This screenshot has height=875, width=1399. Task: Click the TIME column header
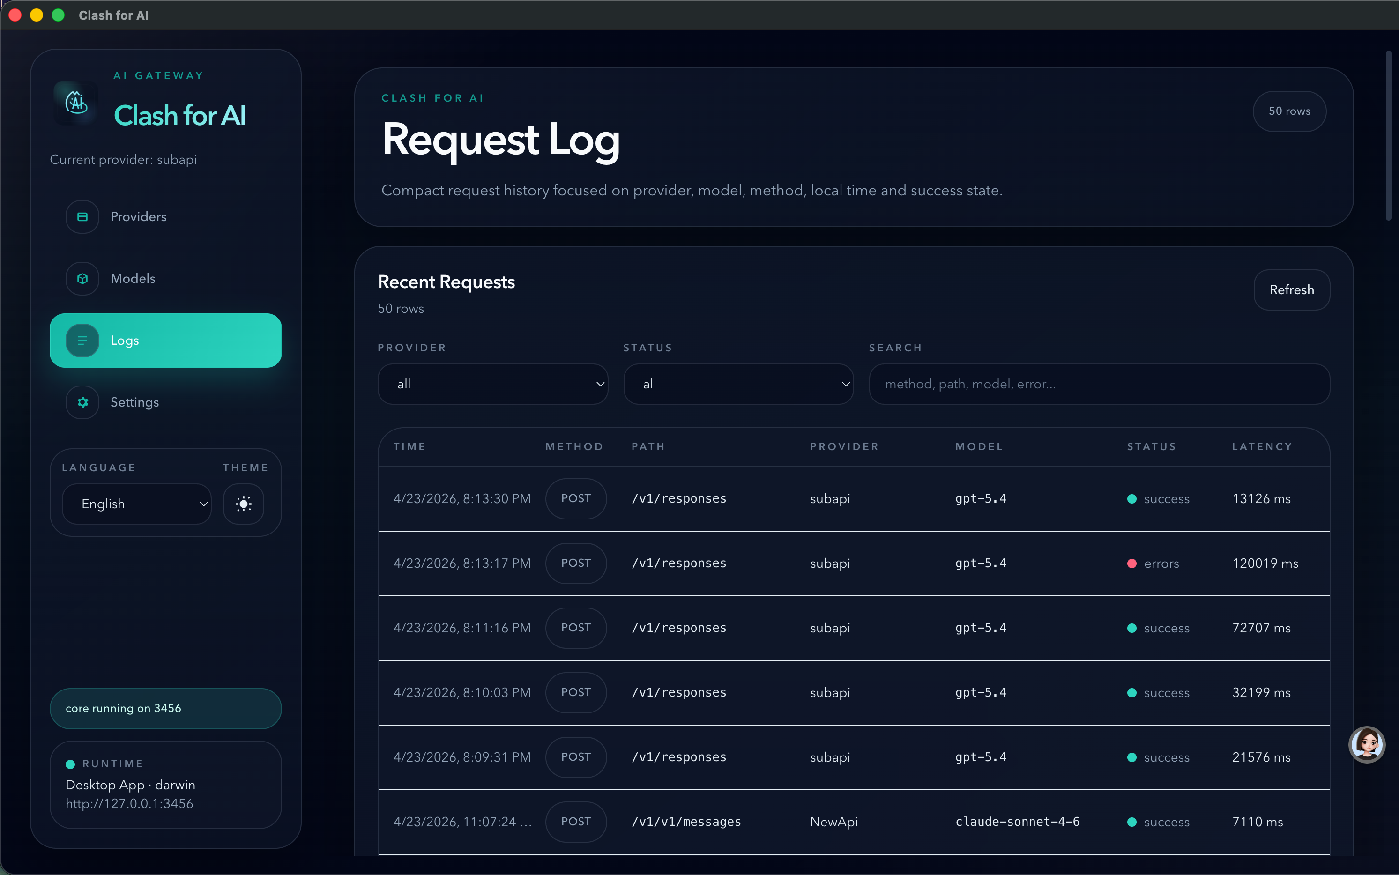click(x=410, y=447)
